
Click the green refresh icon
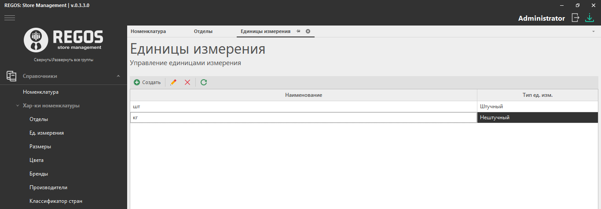[x=204, y=82]
